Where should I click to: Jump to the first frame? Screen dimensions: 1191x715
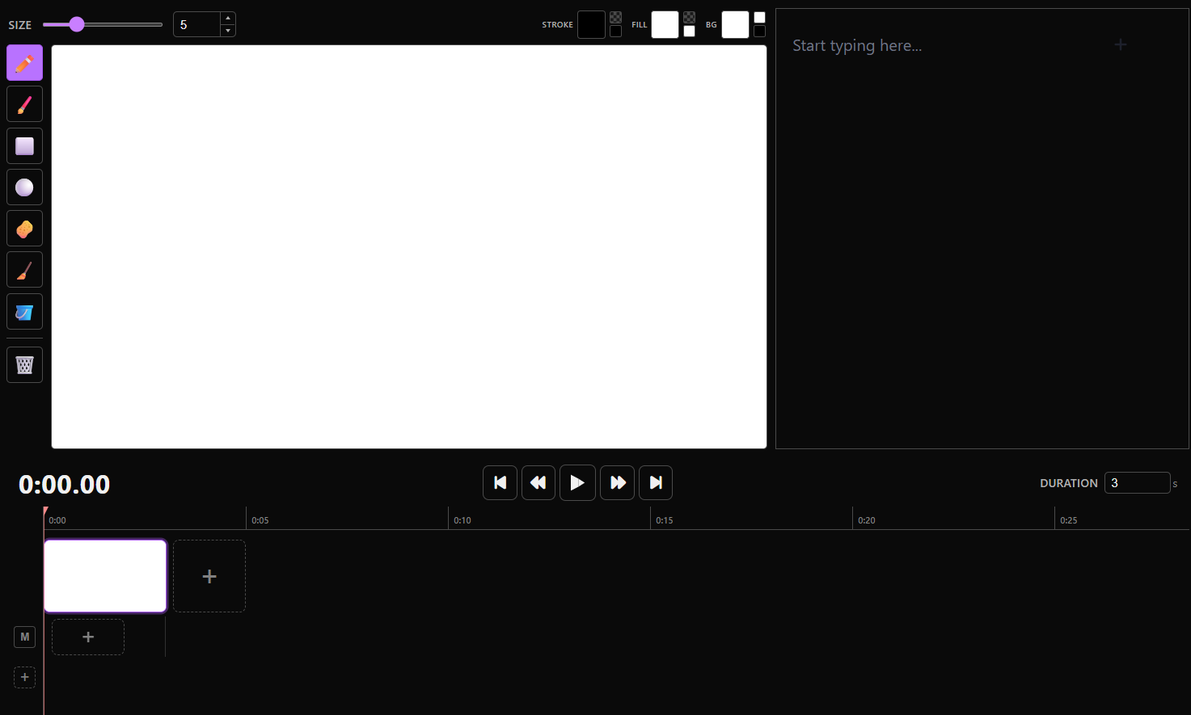coord(500,482)
